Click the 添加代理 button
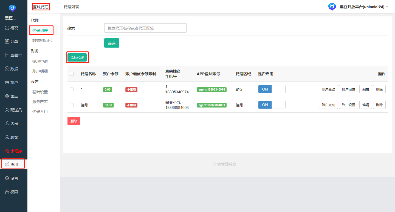 click(77, 57)
